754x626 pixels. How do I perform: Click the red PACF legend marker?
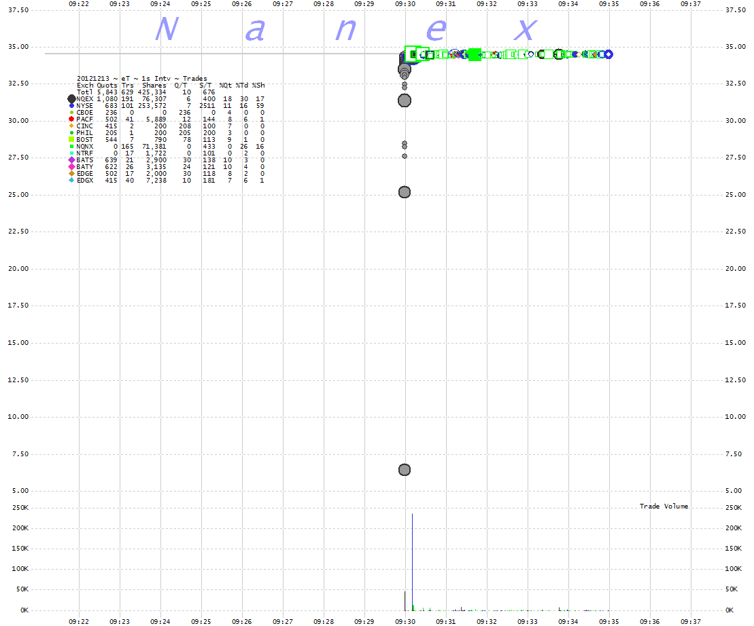[x=71, y=119]
